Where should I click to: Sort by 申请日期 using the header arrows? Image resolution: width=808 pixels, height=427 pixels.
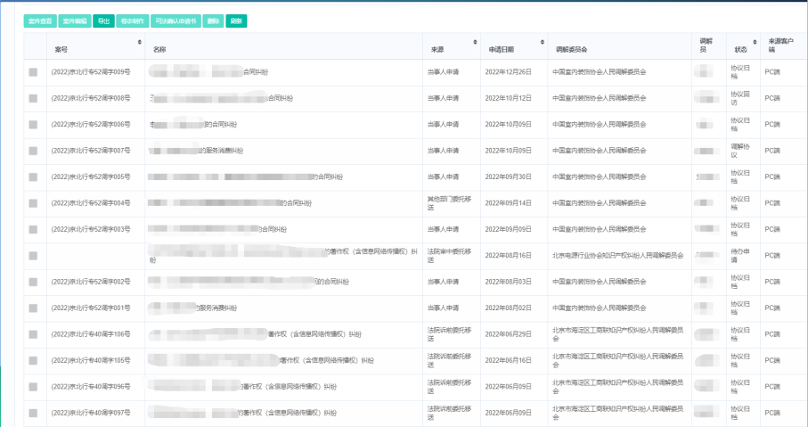(540, 42)
